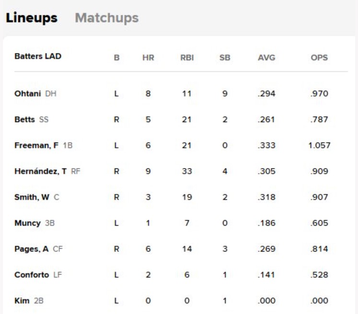The height and width of the screenshot is (314, 358).
Task: Click on Betts player name
Action: tap(24, 120)
